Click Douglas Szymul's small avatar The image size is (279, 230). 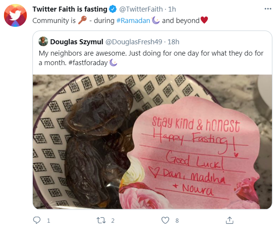(x=43, y=41)
